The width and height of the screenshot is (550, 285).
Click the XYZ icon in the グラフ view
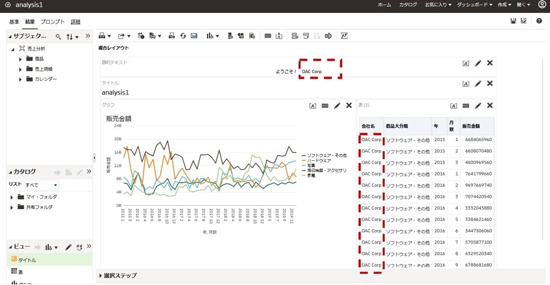click(325, 106)
